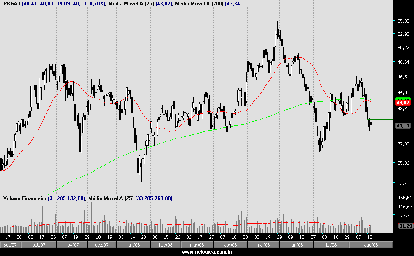Select the nov/07 month label
Image resolution: width=414 pixels, height=256 pixels.
(72, 245)
